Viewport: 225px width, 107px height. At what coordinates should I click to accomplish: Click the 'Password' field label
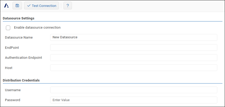click(x=13, y=100)
